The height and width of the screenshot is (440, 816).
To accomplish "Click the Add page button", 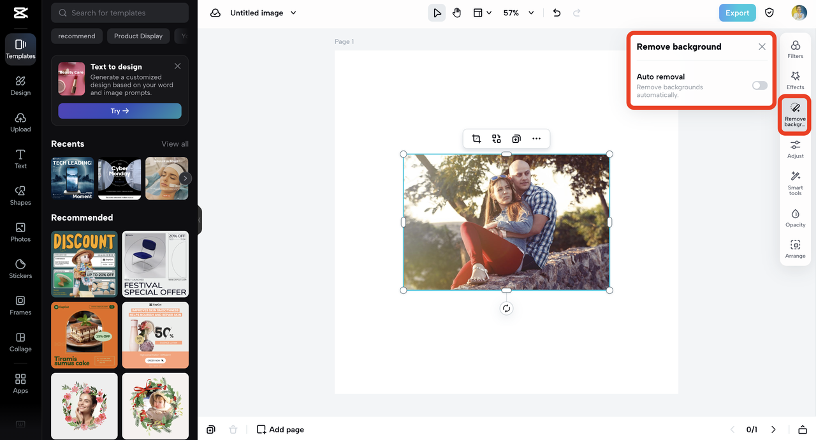I will coord(280,430).
